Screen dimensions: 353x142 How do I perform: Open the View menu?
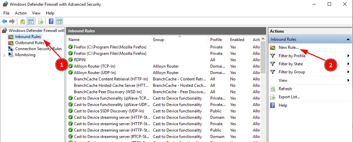coord(36,13)
